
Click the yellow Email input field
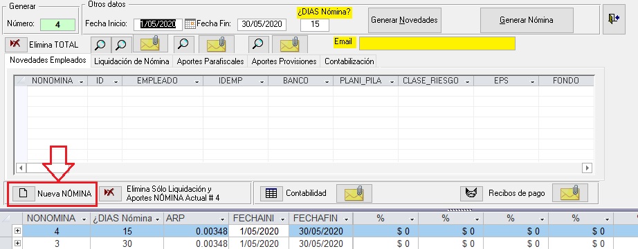[437, 43]
